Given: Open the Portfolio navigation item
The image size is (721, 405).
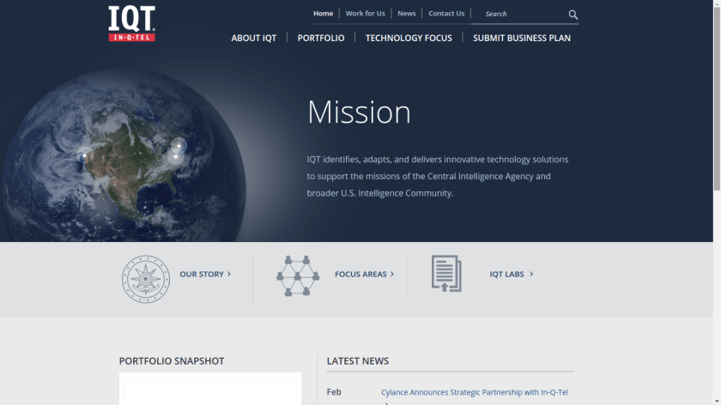Looking at the screenshot, I should pyautogui.click(x=321, y=39).
